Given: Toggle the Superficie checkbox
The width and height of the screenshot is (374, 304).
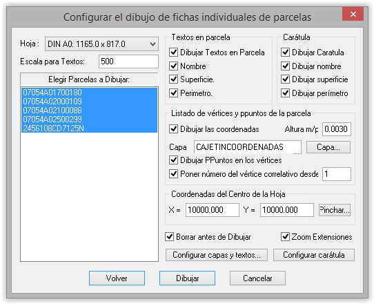Looking at the screenshot, I should (173, 79).
